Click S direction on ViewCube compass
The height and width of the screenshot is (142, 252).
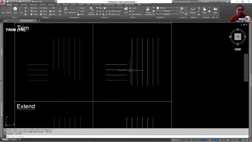(x=238, y=44)
